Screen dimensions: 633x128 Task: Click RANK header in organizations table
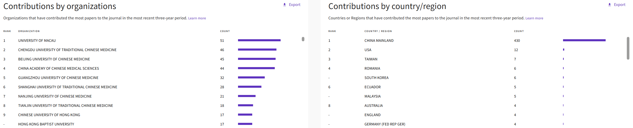[7, 31]
